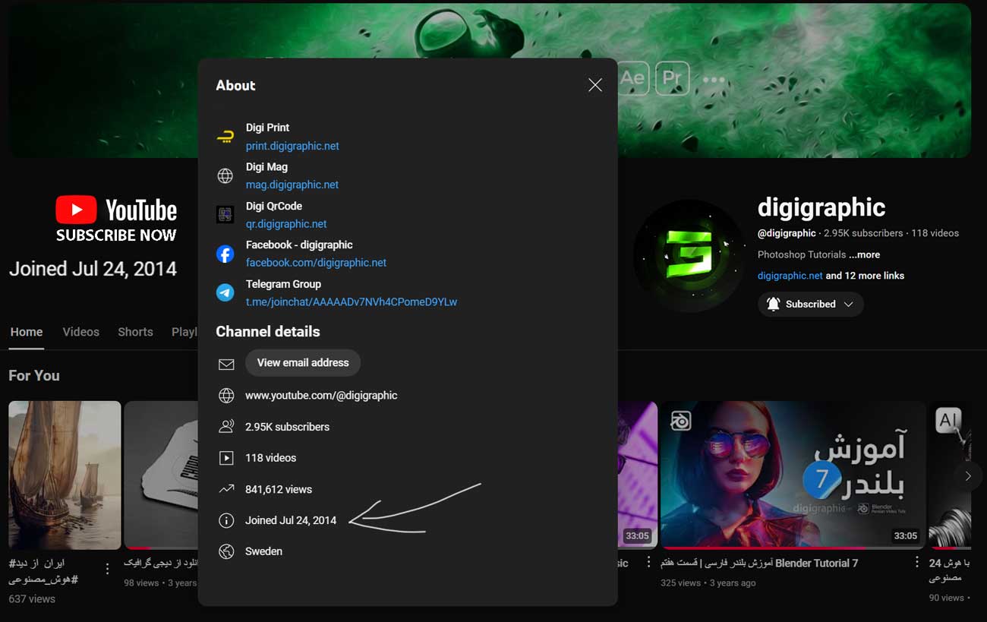Click the bell icon in Subscribed button
The width and height of the screenshot is (987, 622).
[x=773, y=304]
